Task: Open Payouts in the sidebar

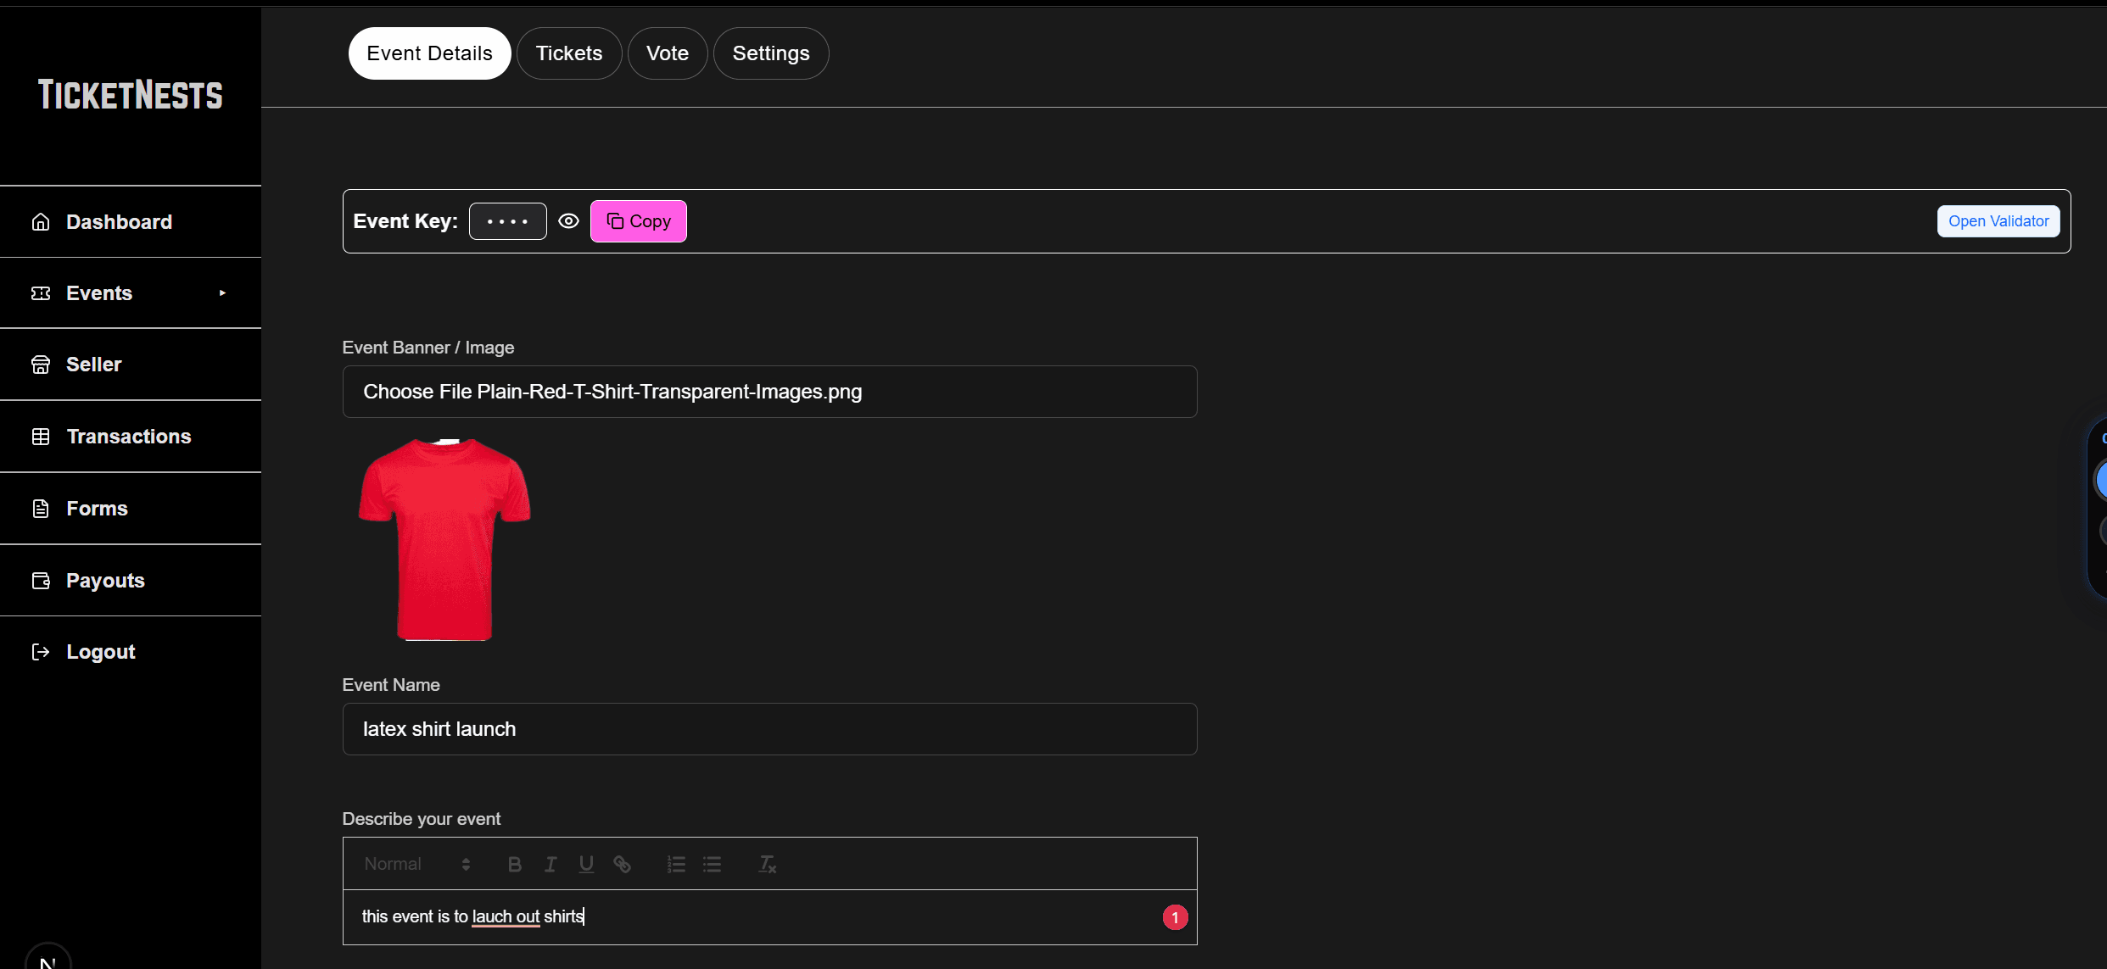Action: pyautogui.click(x=131, y=581)
